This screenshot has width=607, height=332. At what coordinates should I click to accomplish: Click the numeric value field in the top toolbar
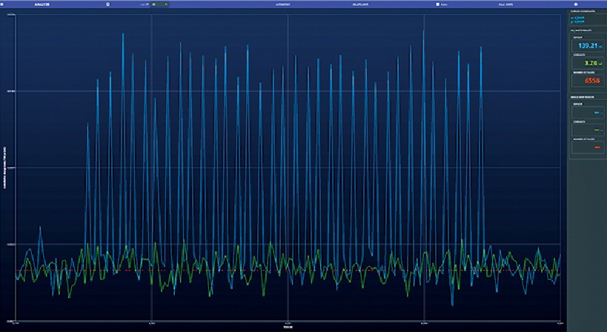pyautogui.click(x=155, y=4)
